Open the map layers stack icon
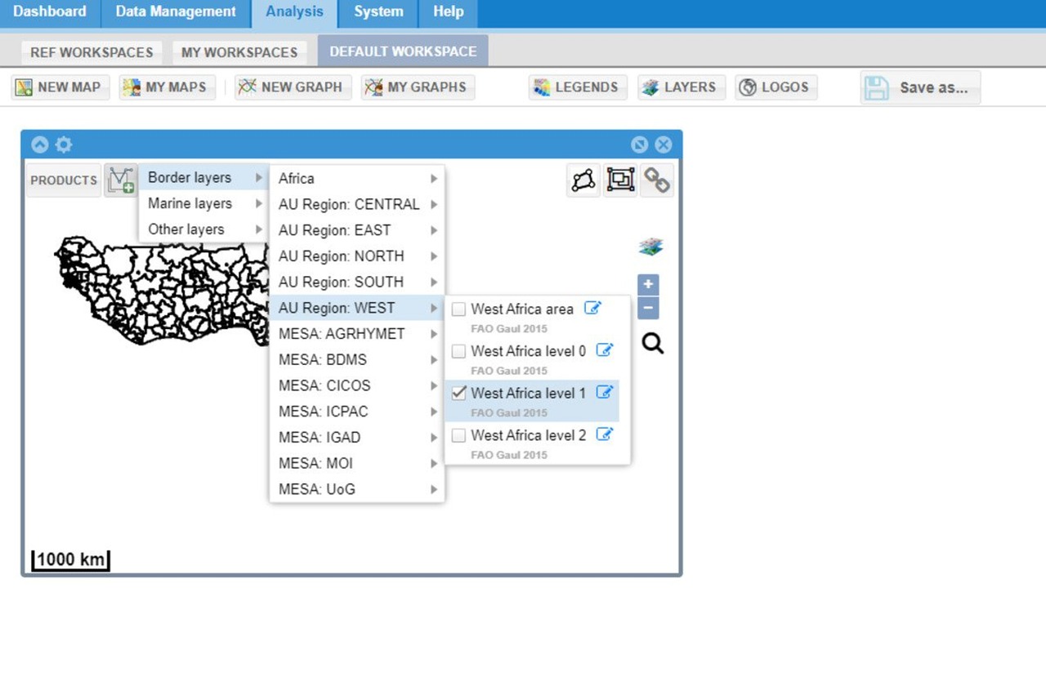The height and width of the screenshot is (681, 1046). (x=651, y=247)
